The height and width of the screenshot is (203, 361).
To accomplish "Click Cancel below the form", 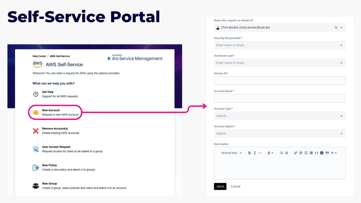I will point(235,186).
